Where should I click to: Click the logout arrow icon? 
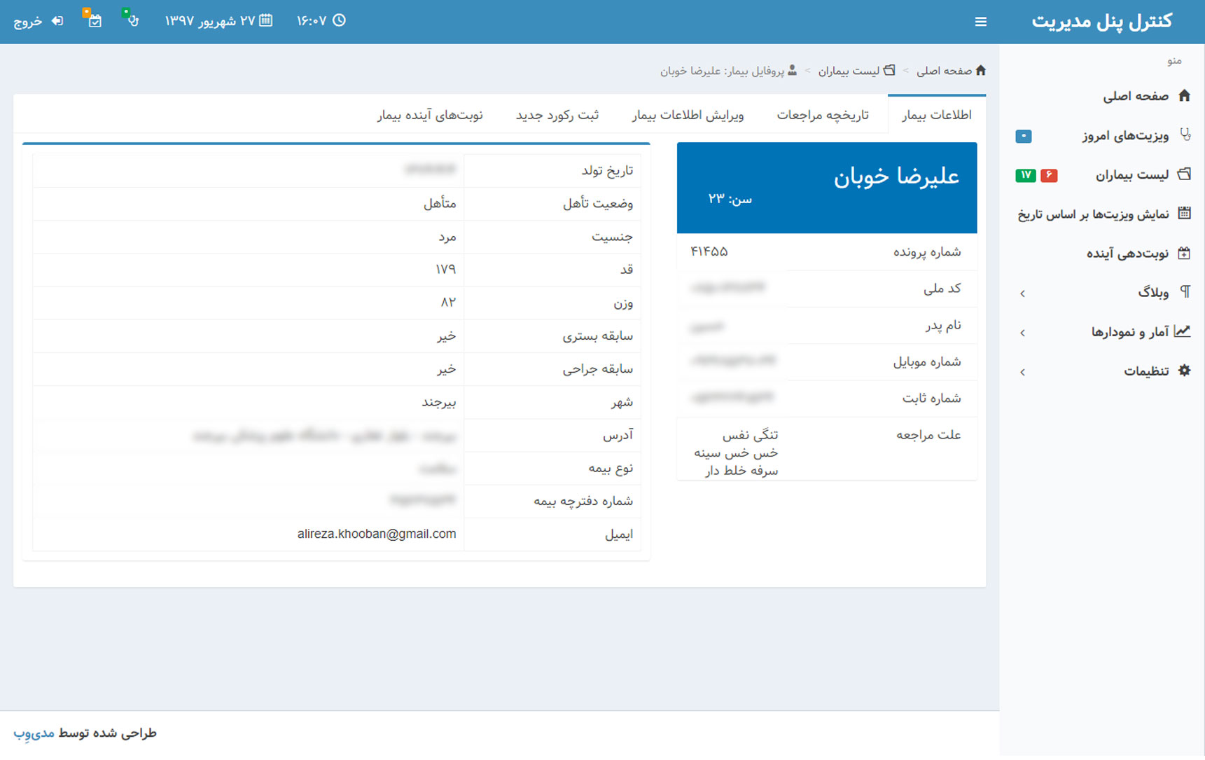pos(57,21)
